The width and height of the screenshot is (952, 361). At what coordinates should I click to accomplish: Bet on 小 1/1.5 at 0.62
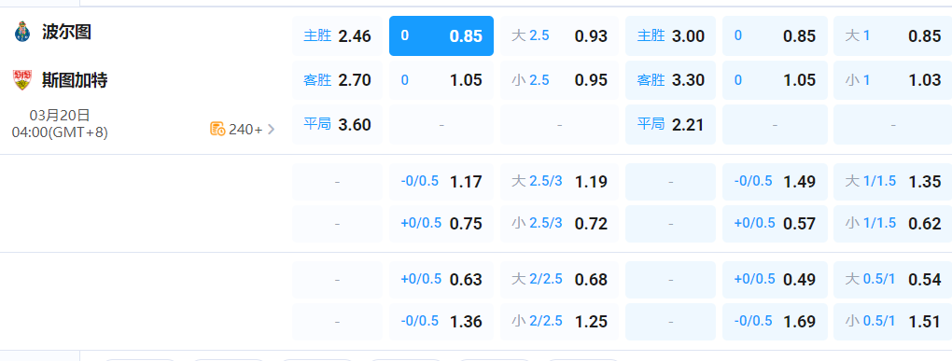(892, 223)
